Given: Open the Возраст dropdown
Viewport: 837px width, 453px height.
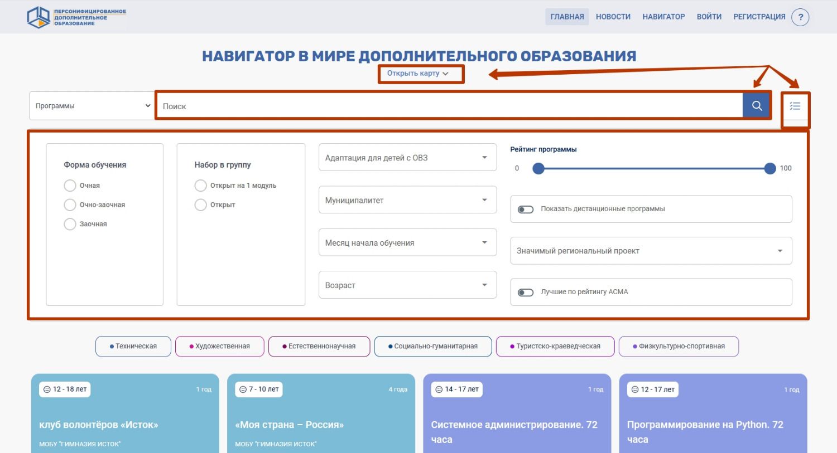Looking at the screenshot, I should (x=407, y=285).
